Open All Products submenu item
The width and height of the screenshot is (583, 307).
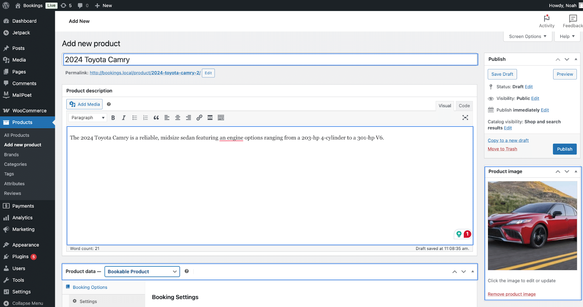click(16, 135)
